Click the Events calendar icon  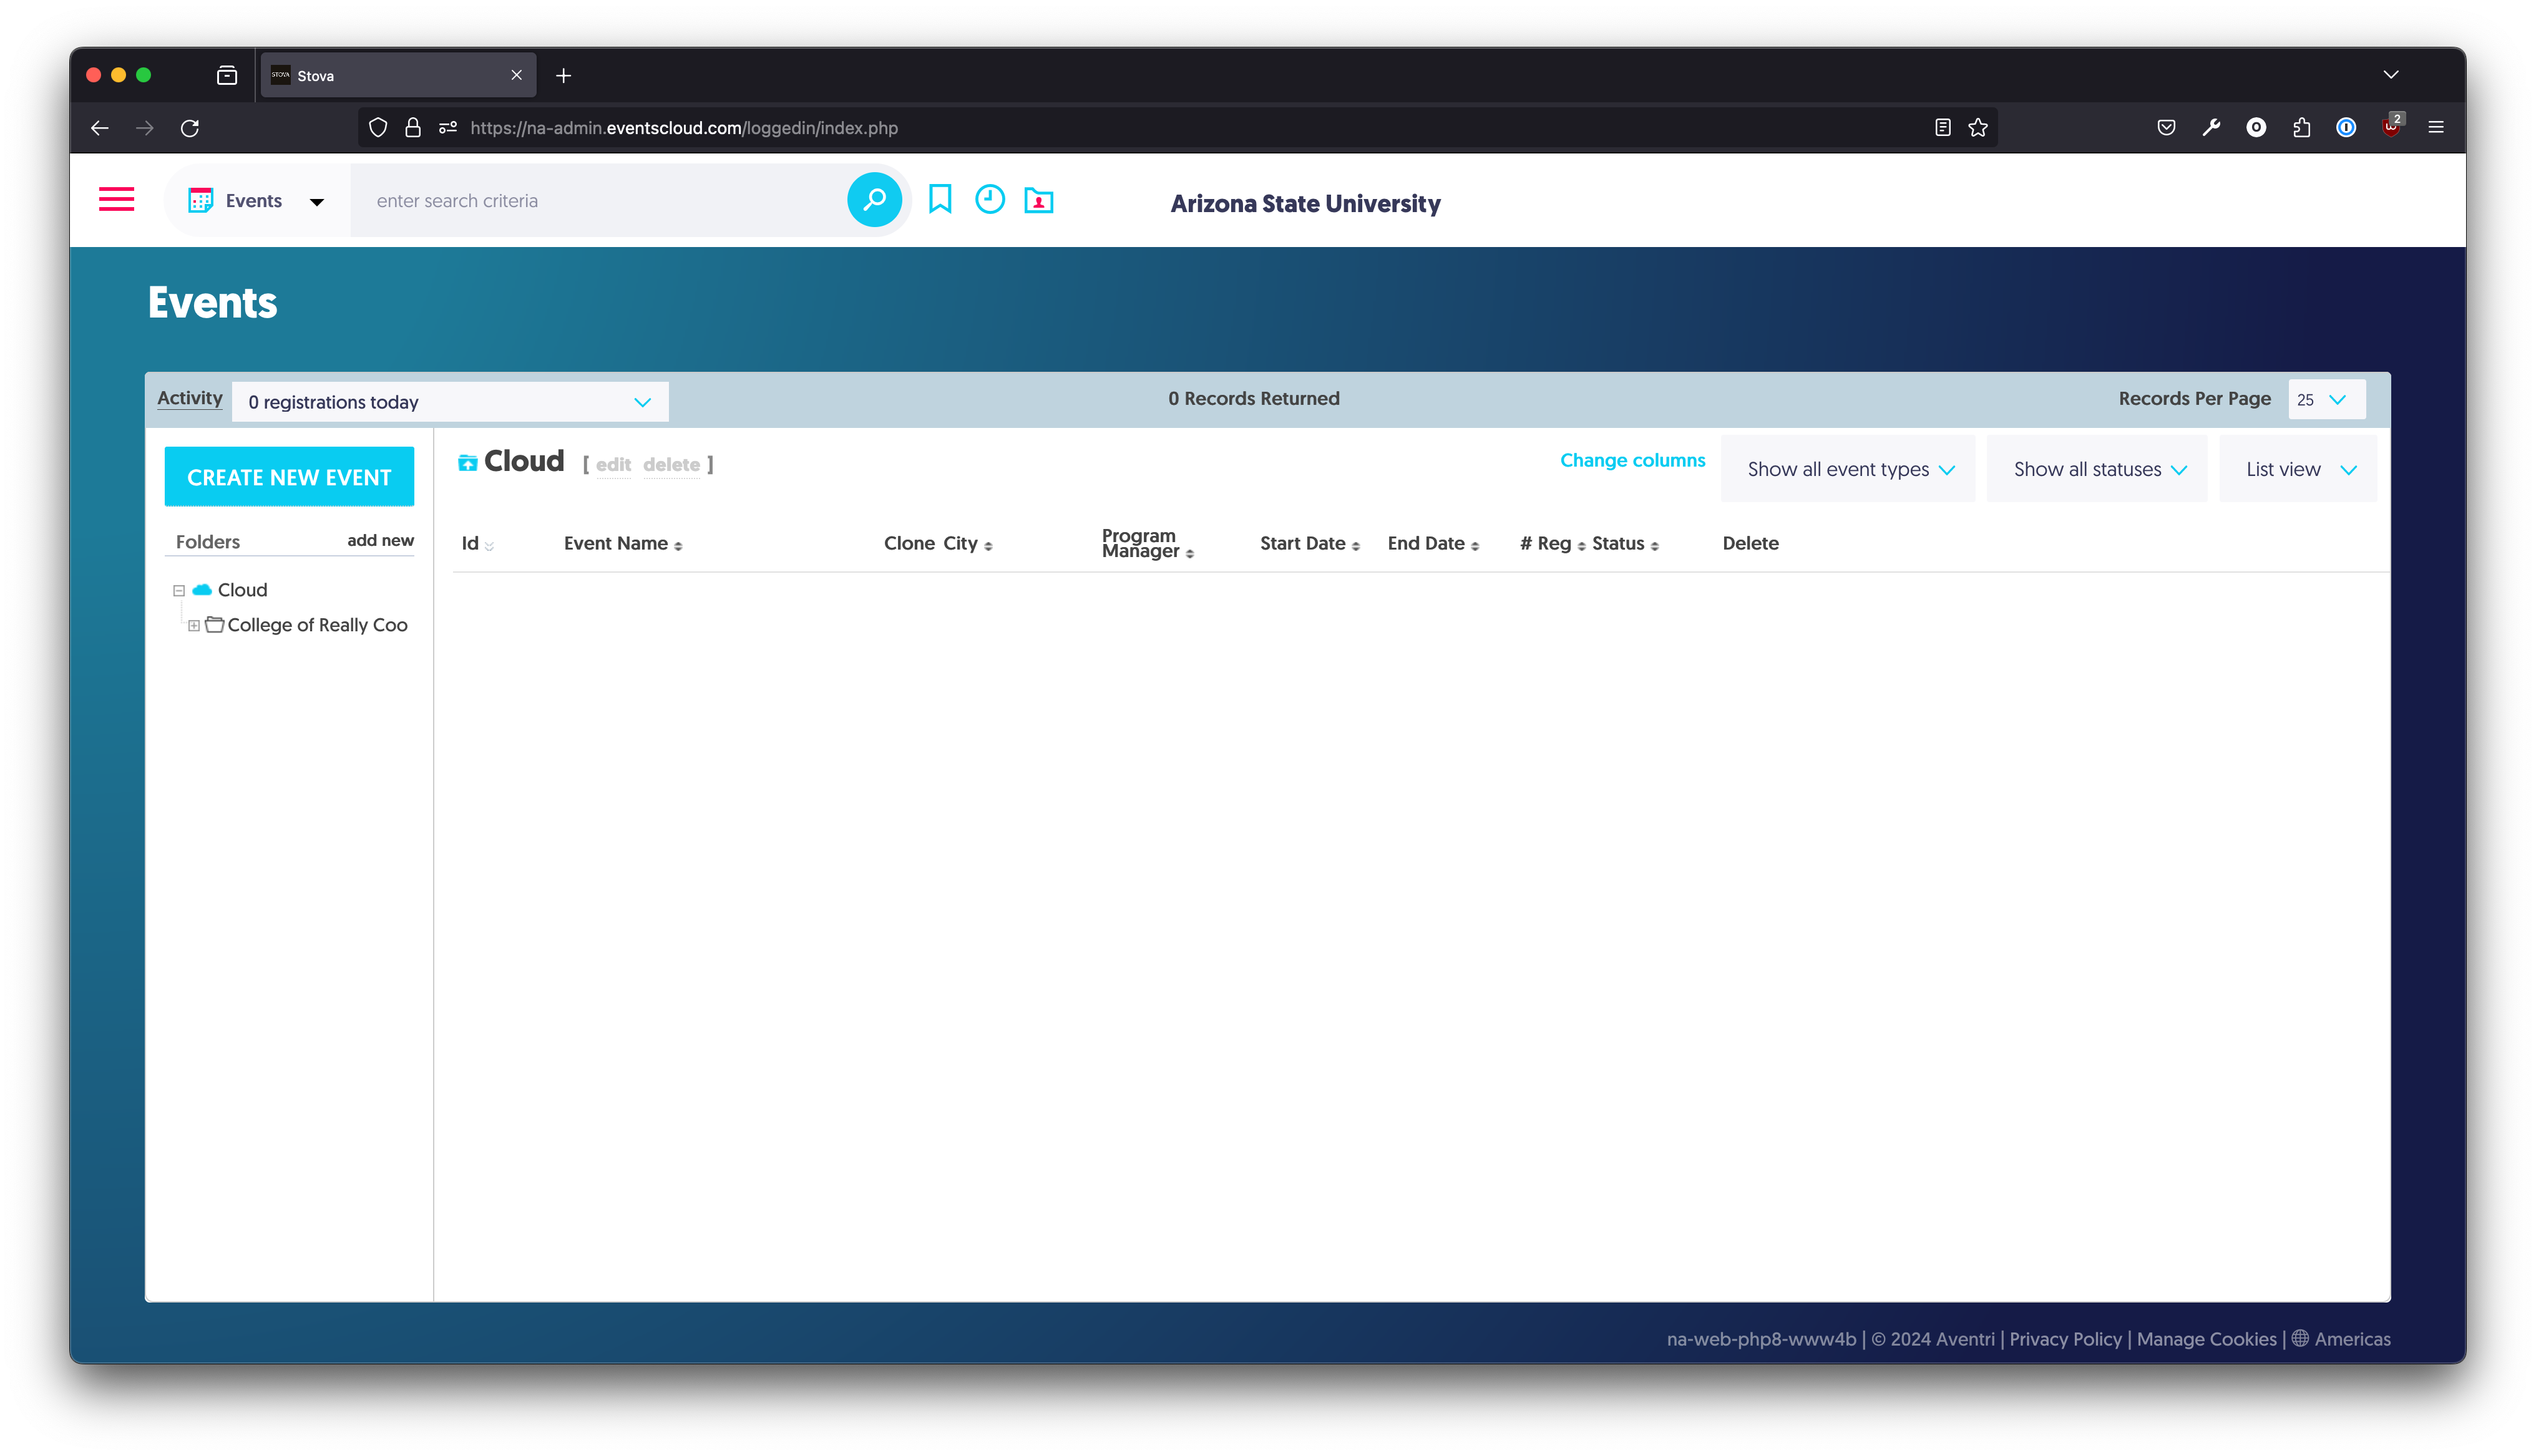click(201, 201)
